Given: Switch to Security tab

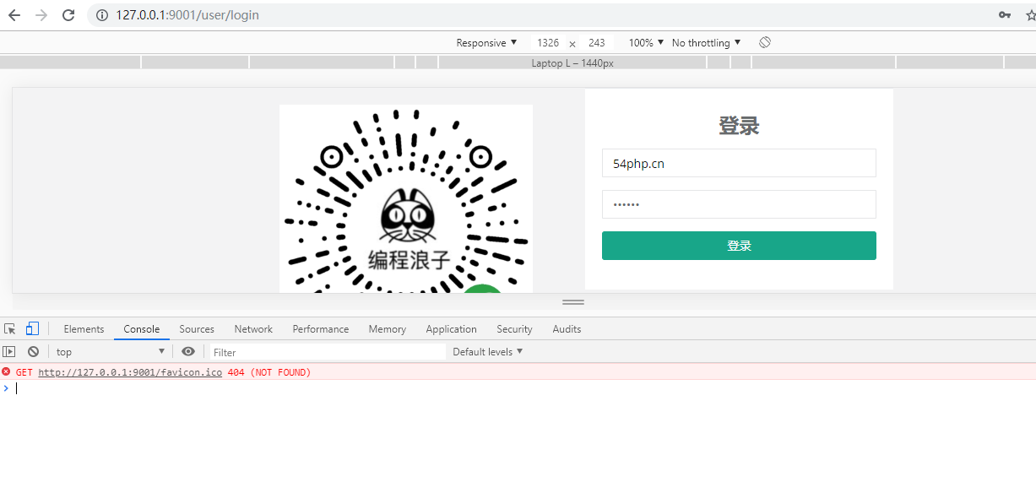Looking at the screenshot, I should 514,329.
